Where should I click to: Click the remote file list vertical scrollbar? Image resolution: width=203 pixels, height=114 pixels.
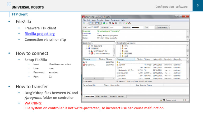point(187,69)
